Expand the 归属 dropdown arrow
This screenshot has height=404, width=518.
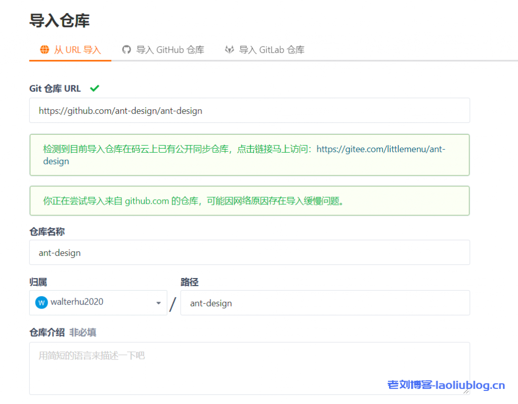(158, 303)
